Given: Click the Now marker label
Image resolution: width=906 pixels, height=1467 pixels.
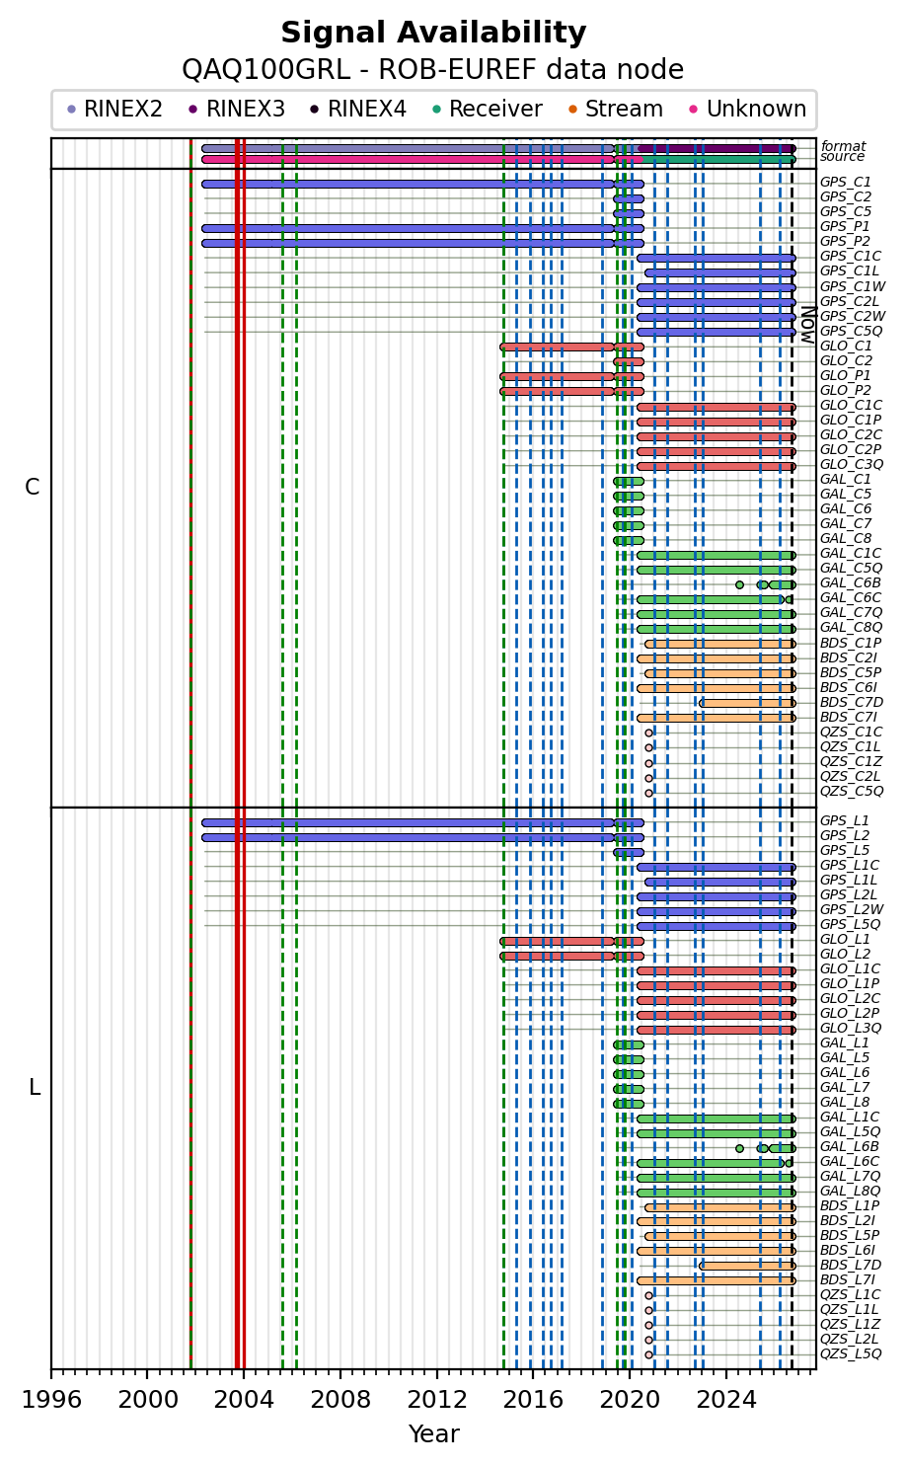Looking at the screenshot, I should point(807,325).
